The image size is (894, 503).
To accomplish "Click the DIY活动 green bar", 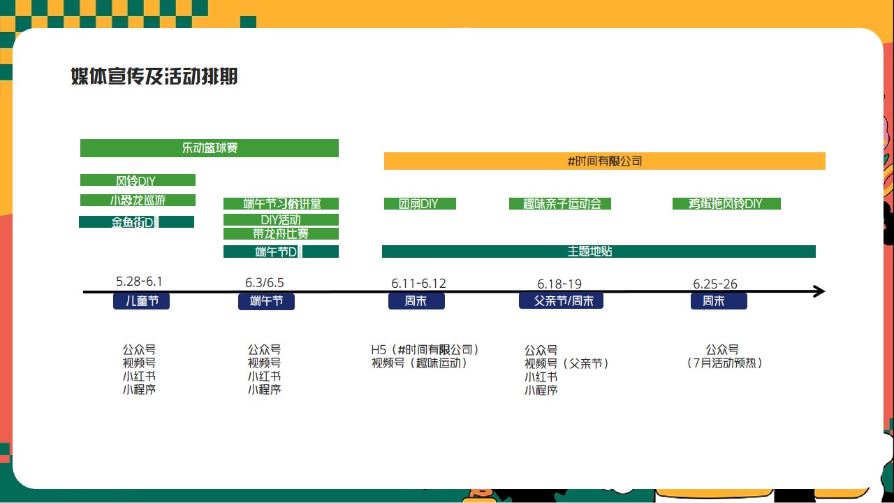I will click(x=281, y=219).
